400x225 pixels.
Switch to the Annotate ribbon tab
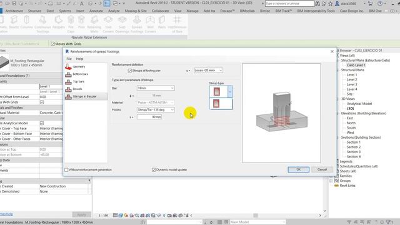tap(96, 11)
